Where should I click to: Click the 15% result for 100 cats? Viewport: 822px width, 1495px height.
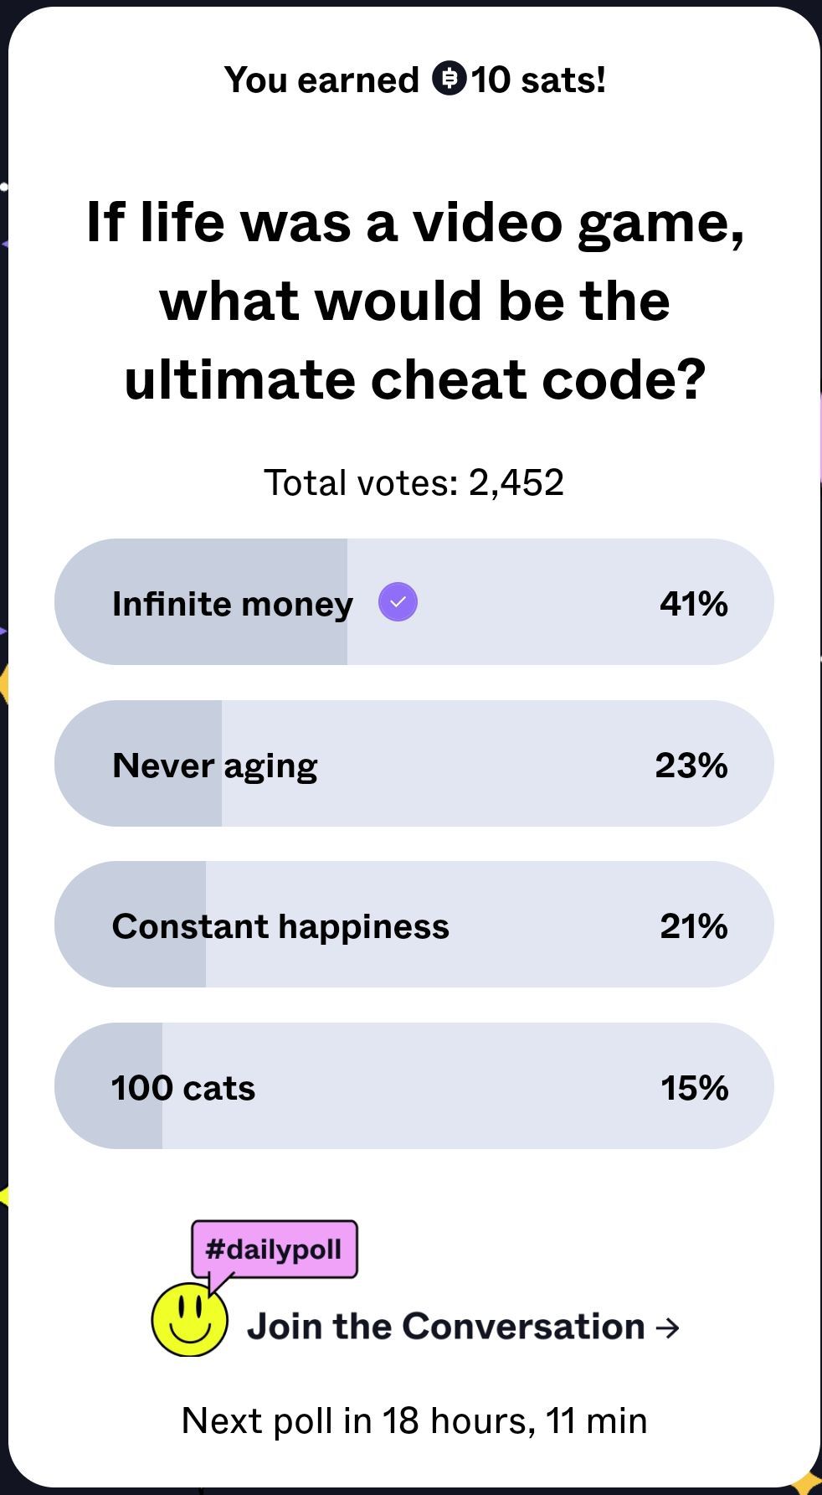tap(694, 1088)
